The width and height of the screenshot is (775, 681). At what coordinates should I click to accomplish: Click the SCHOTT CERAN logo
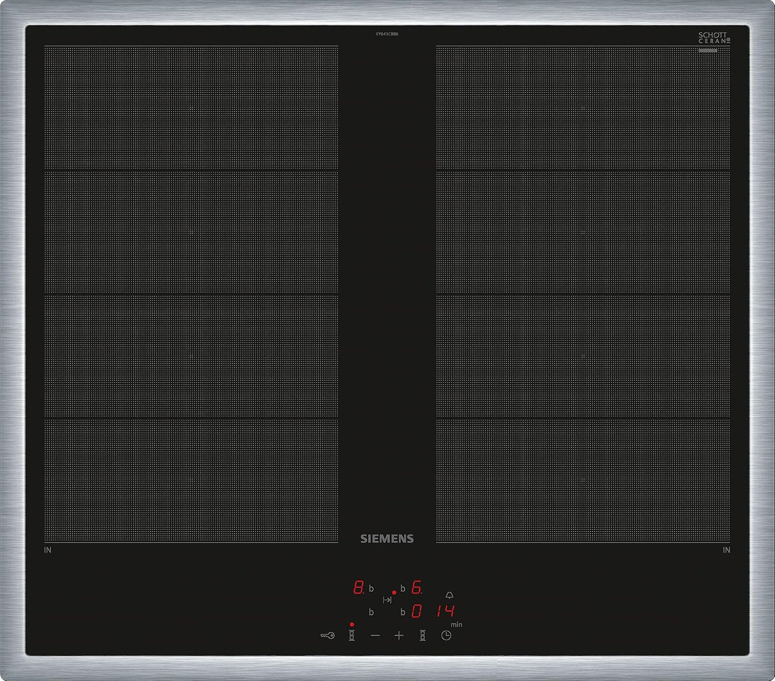[714, 37]
